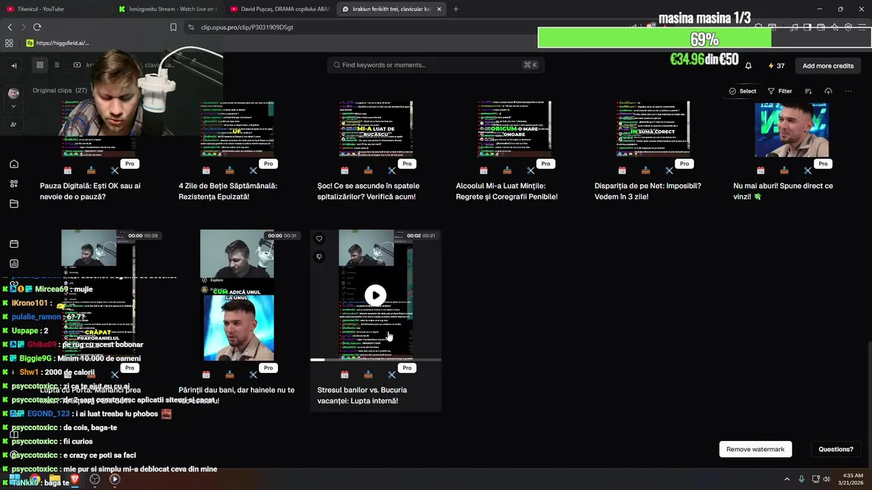Open the sidebar folder icon
This screenshot has width=872, height=490.
pos(14,203)
